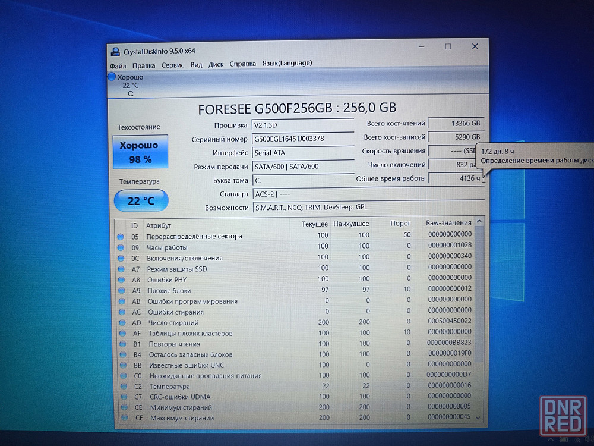Click the Наихудшее column header

(351, 224)
